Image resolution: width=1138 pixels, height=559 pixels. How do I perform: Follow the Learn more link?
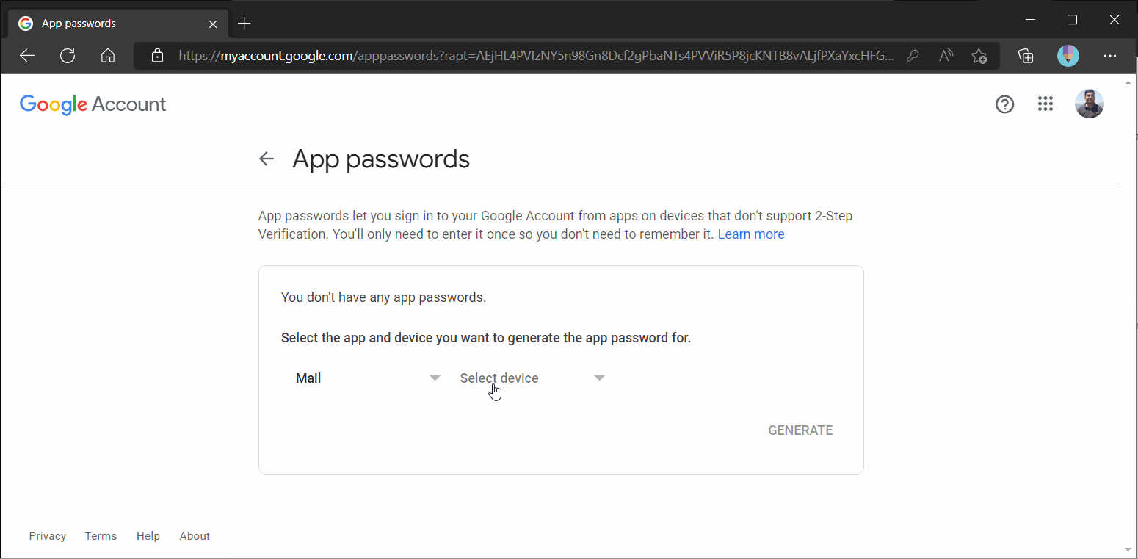point(751,234)
